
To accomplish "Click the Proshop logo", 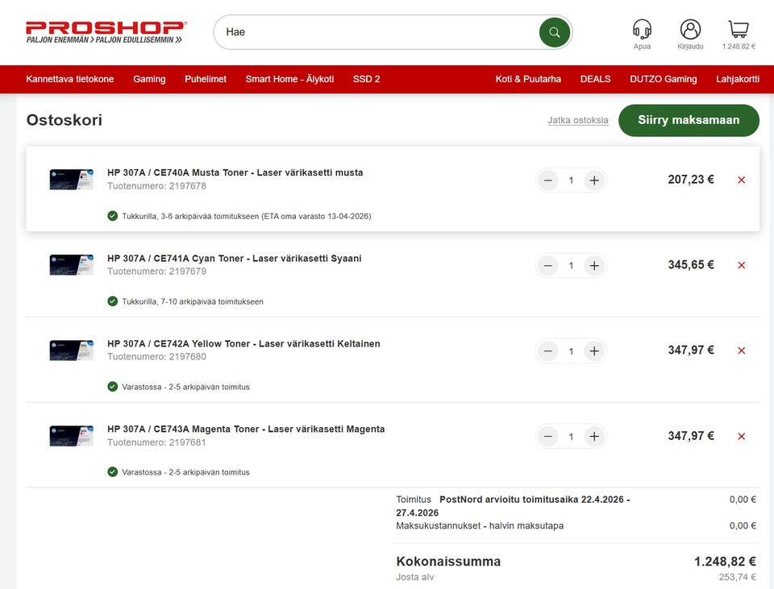I will click(x=106, y=32).
